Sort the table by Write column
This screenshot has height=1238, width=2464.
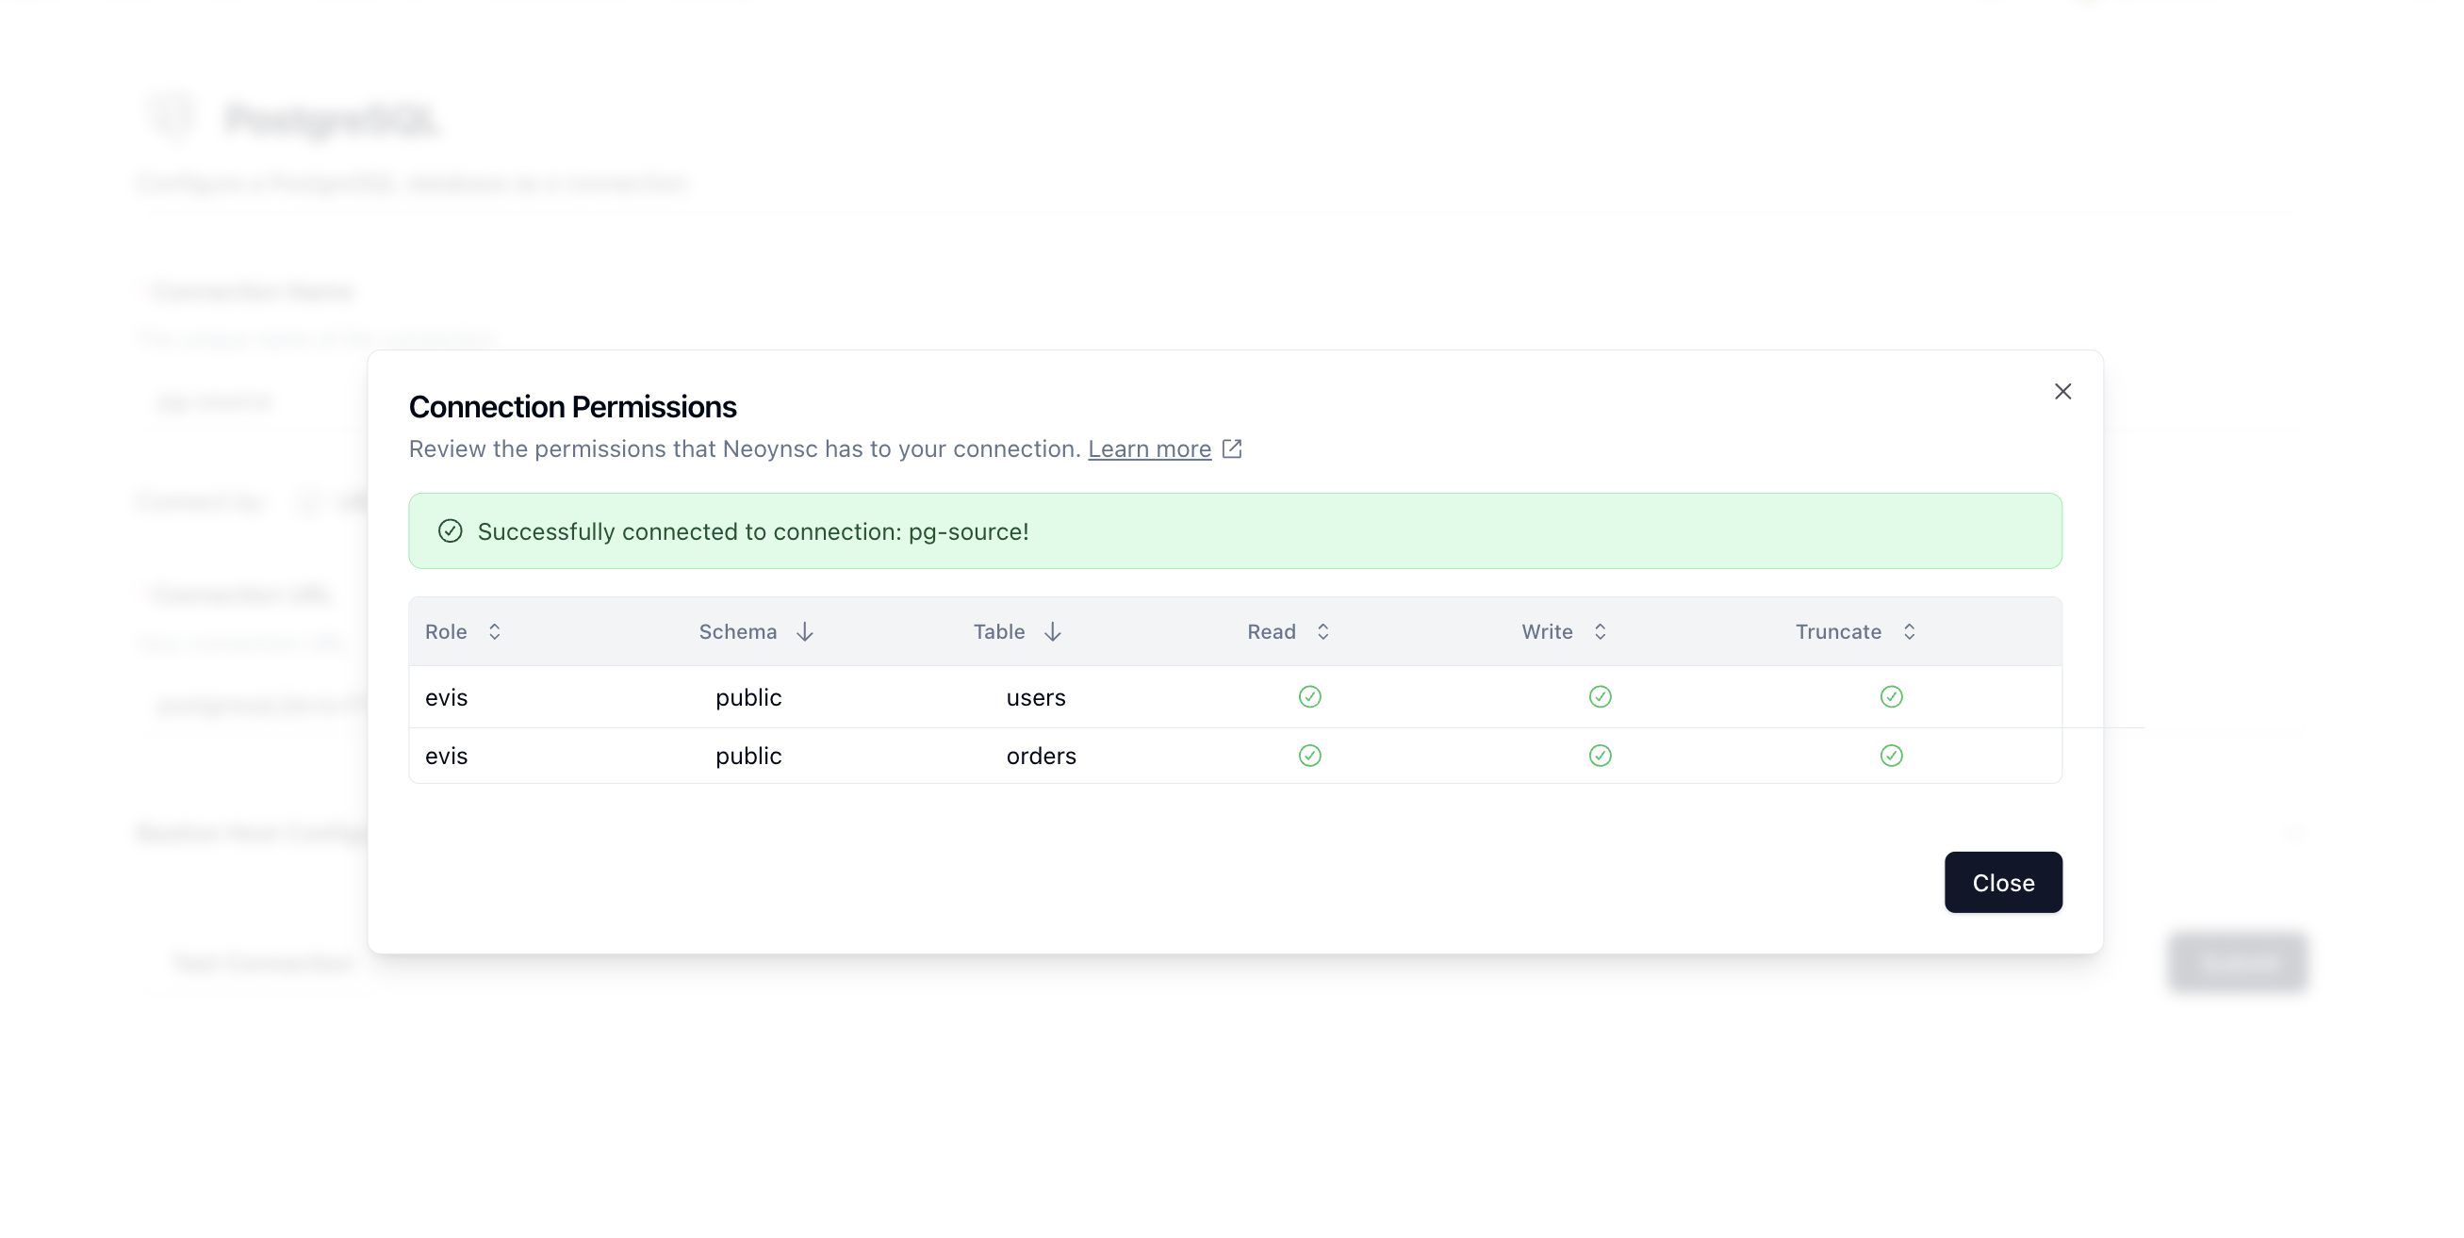[1564, 632]
